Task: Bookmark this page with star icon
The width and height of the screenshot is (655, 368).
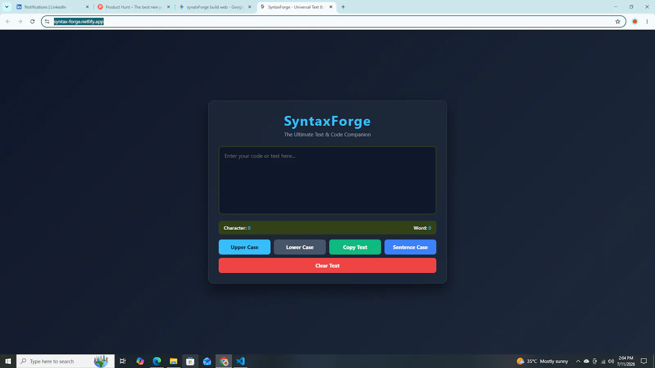Action: [618, 21]
